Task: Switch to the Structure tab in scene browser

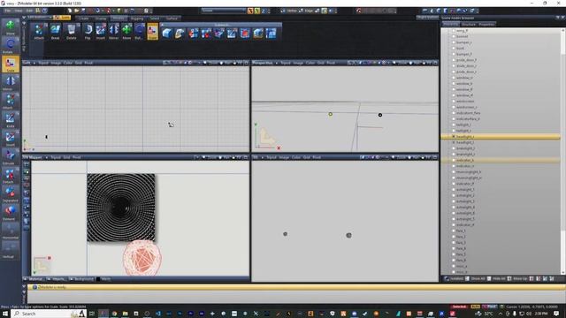Action: [x=469, y=24]
